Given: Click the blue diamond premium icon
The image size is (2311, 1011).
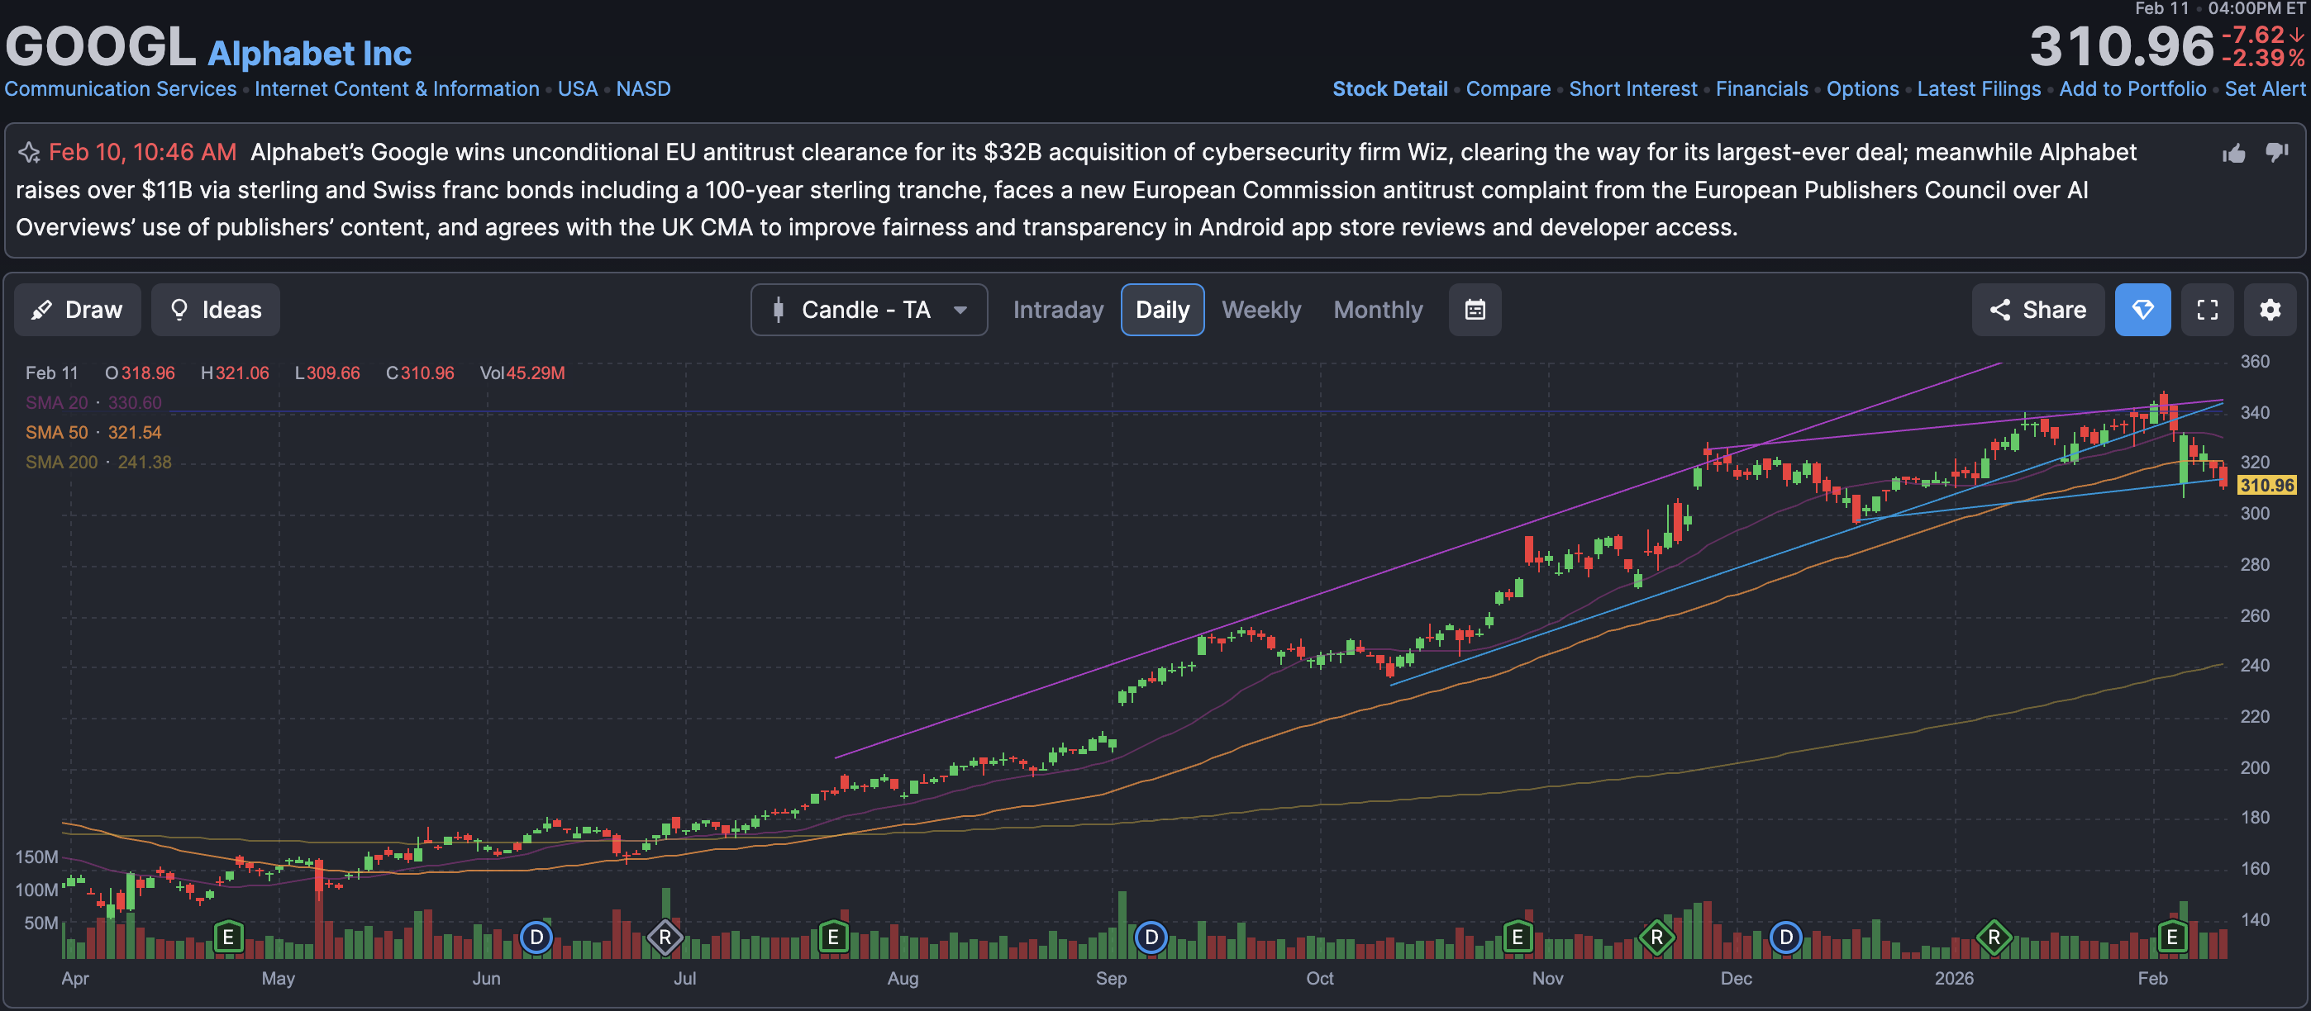Looking at the screenshot, I should 2142,310.
